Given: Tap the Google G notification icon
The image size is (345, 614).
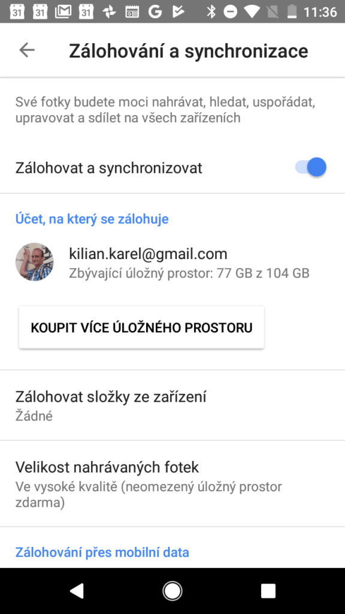Looking at the screenshot, I should click(x=155, y=12).
